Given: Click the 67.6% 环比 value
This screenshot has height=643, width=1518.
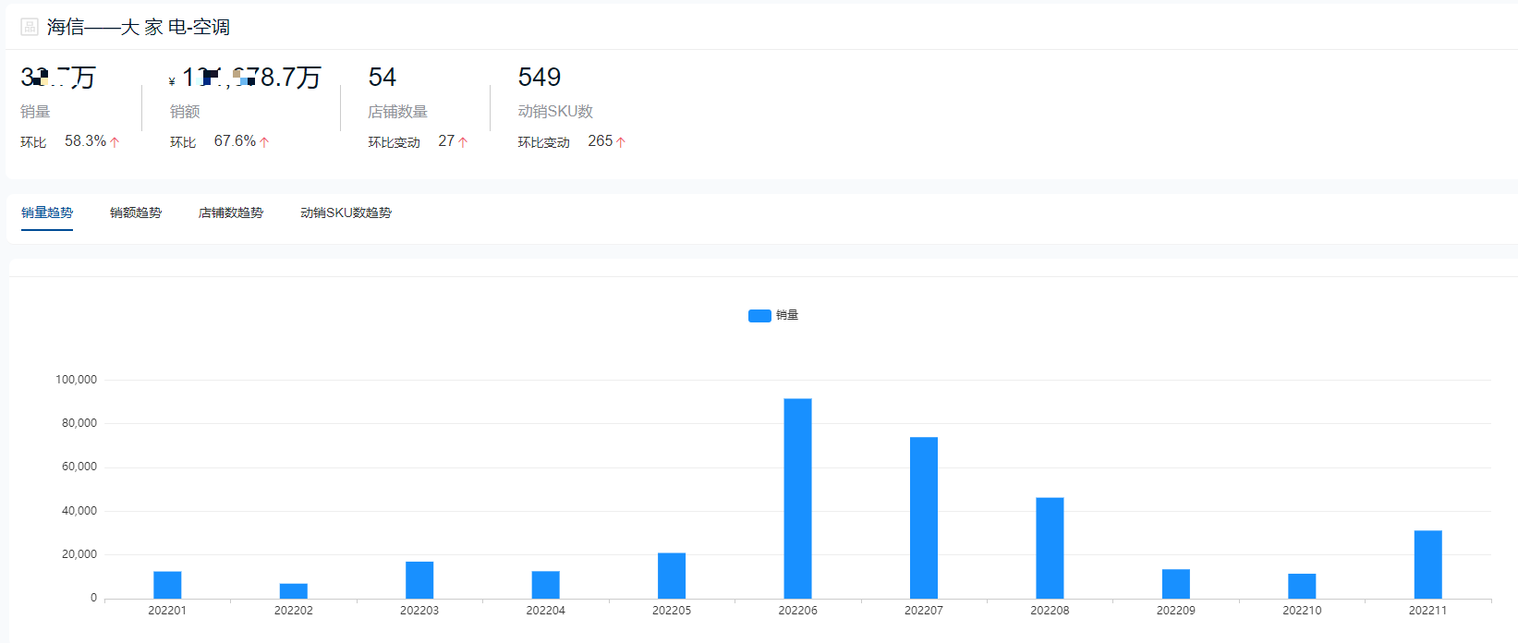Looking at the screenshot, I should [235, 141].
